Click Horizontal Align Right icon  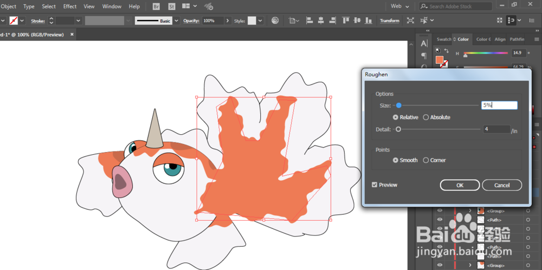click(333, 21)
